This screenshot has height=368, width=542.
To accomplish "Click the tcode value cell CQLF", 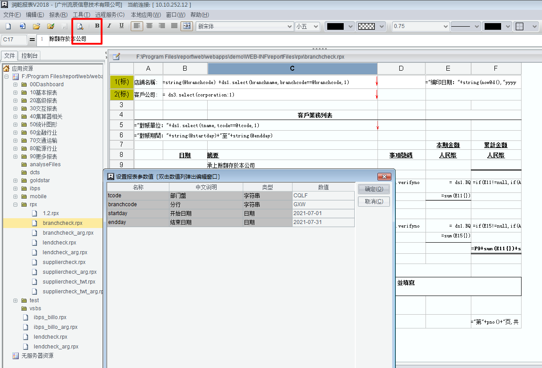I will (x=323, y=196).
